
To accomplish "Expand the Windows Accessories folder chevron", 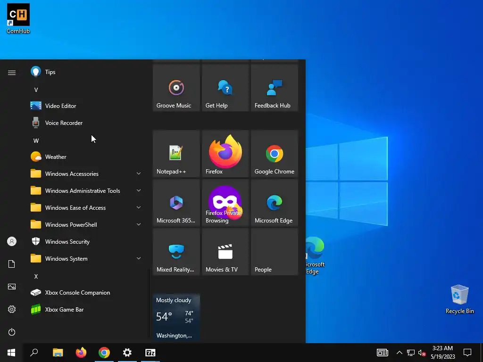I will click(139, 173).
